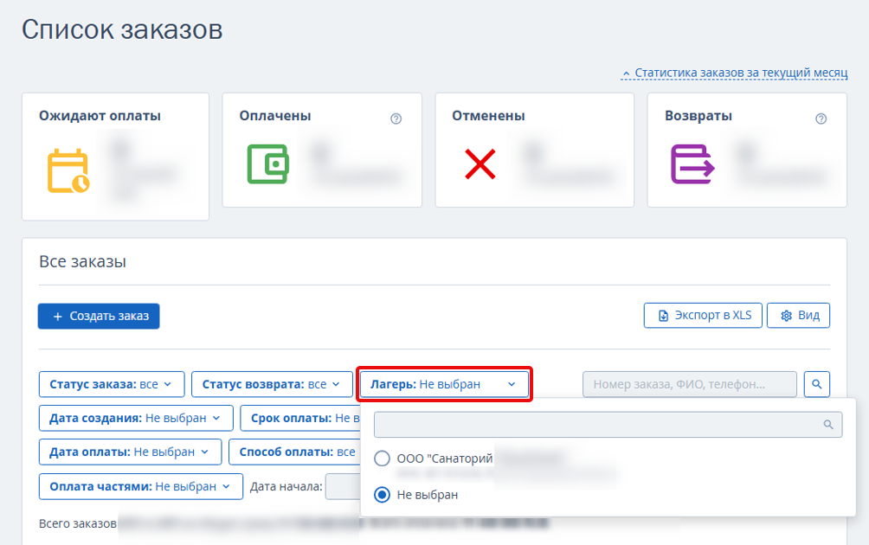Select the Не выбран radio option
This screenshot has width=869, height=545.
[x=382, y=495]
